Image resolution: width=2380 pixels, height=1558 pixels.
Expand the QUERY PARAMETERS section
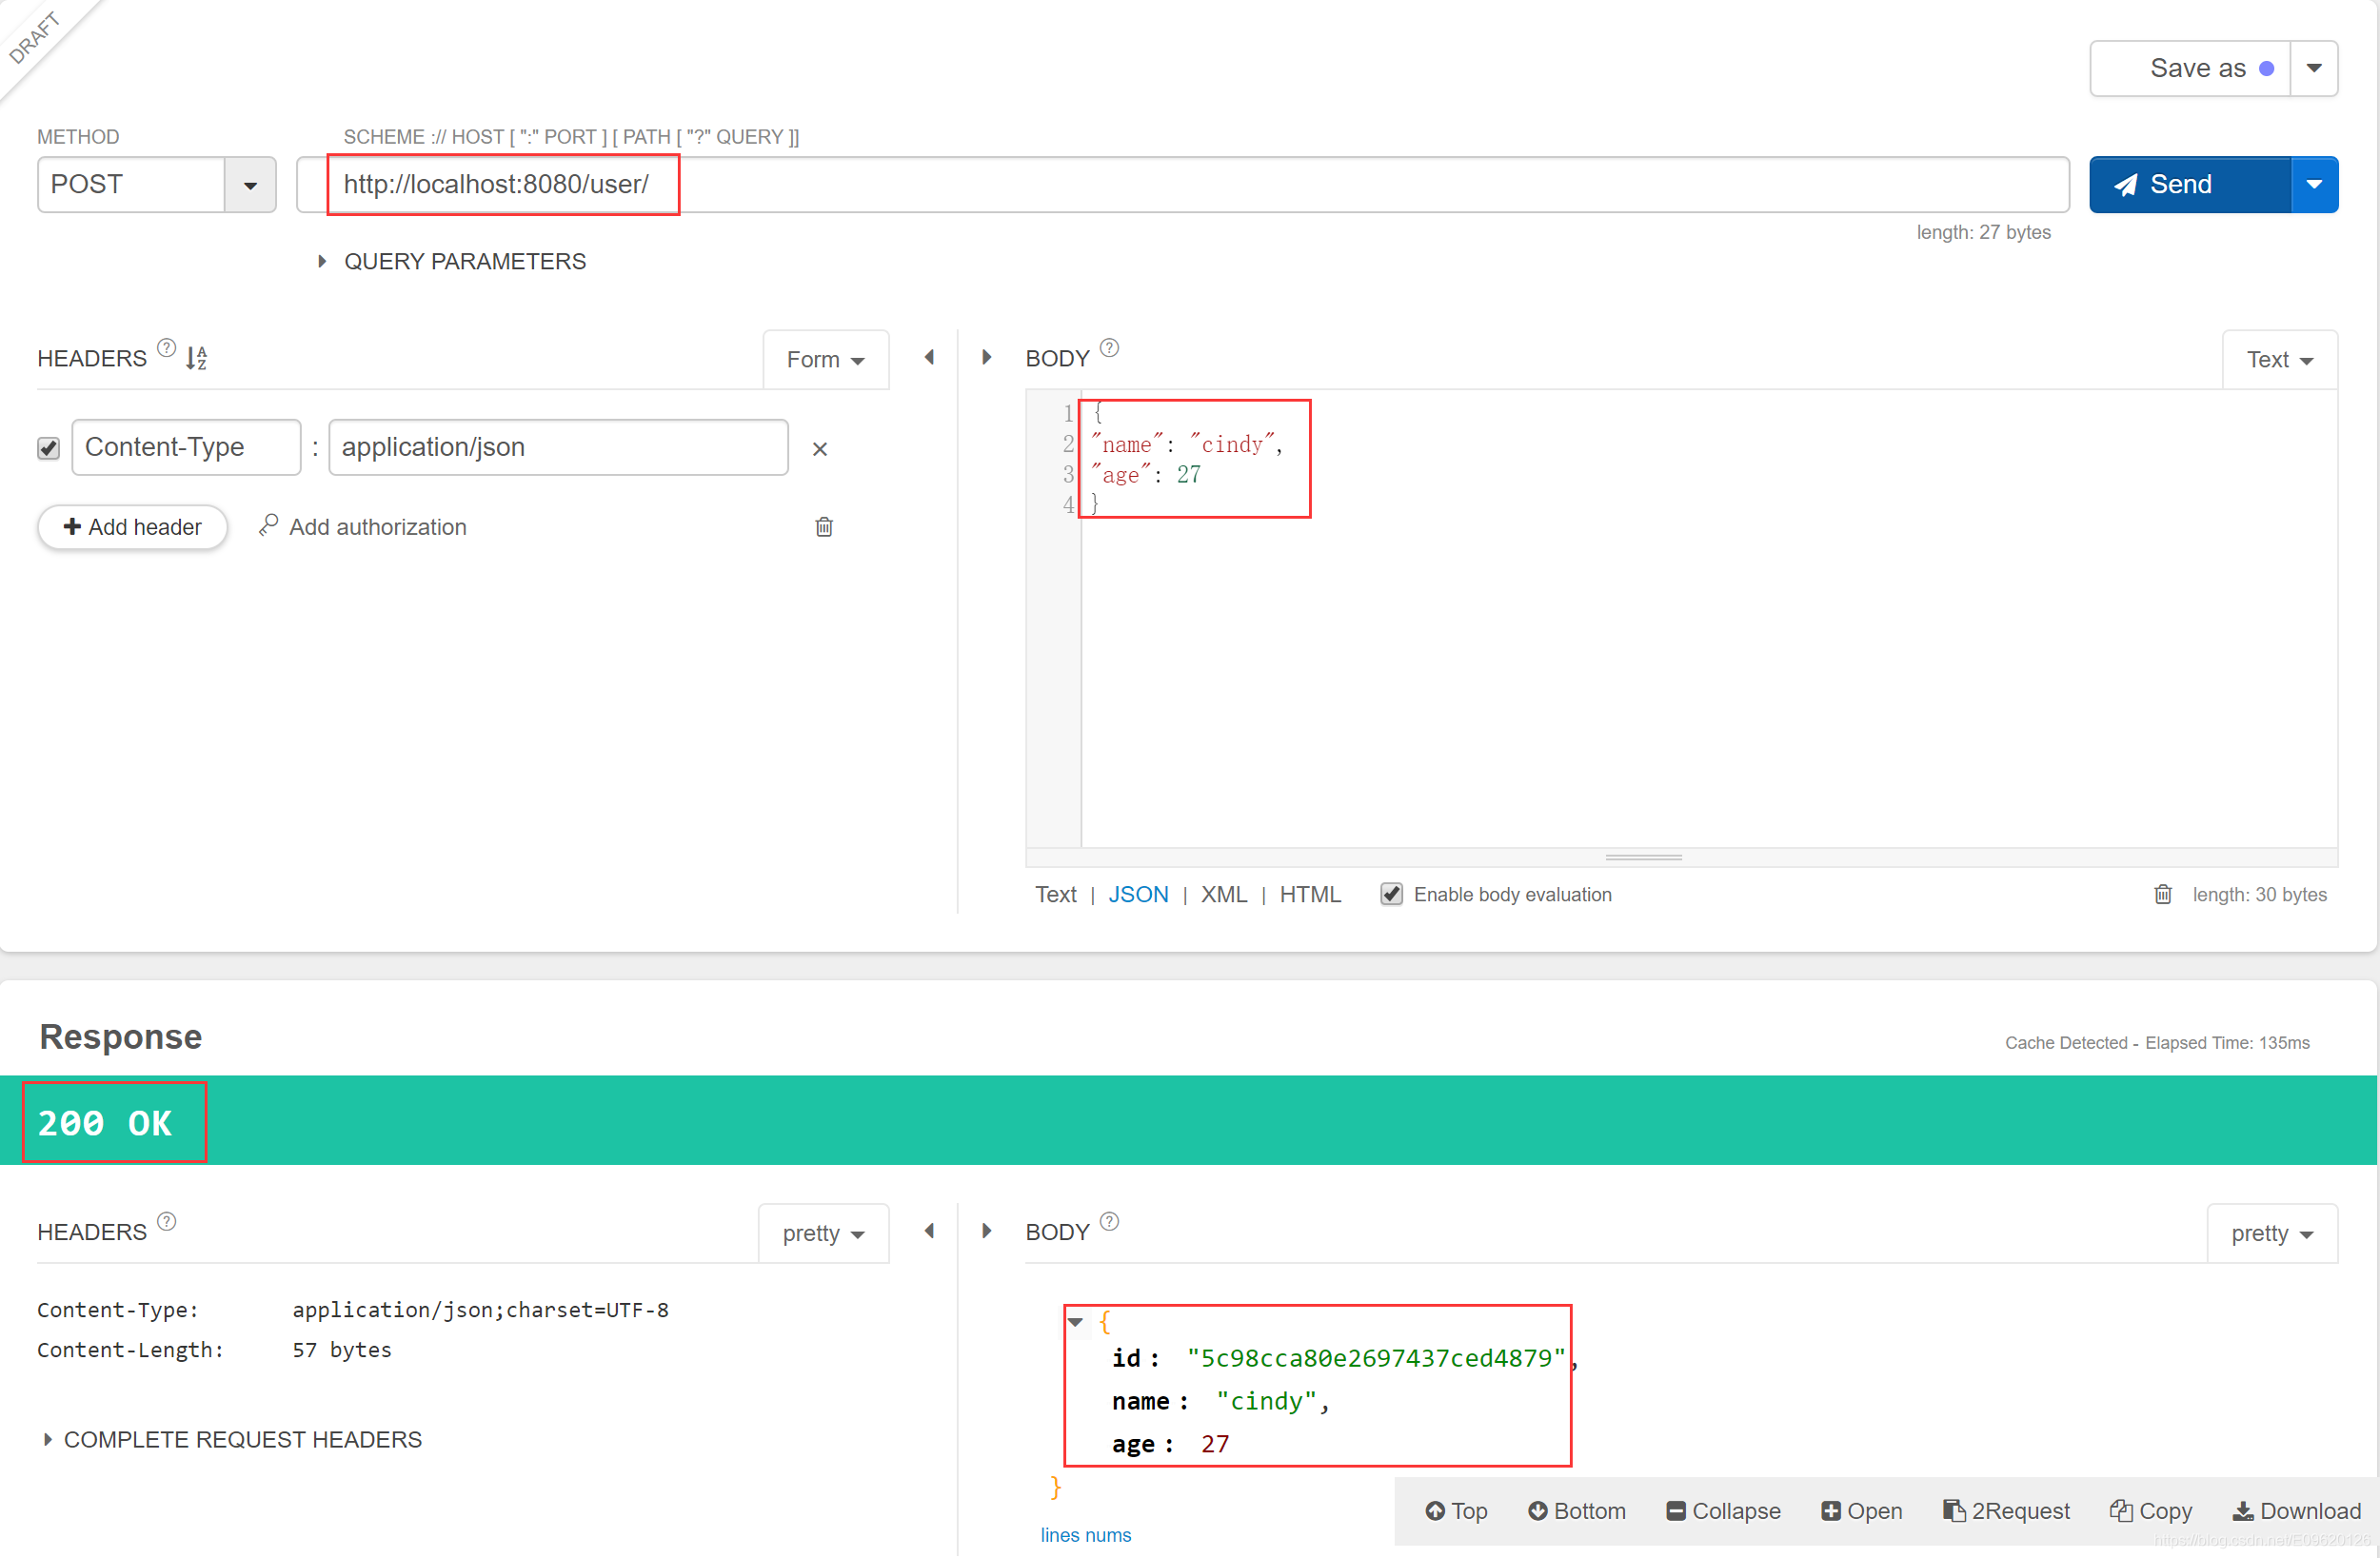(x=322, y=261)
